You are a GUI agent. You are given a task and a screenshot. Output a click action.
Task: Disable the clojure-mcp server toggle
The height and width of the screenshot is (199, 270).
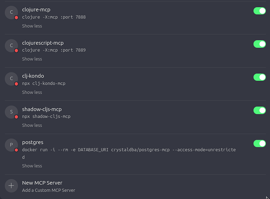[259, 11]
